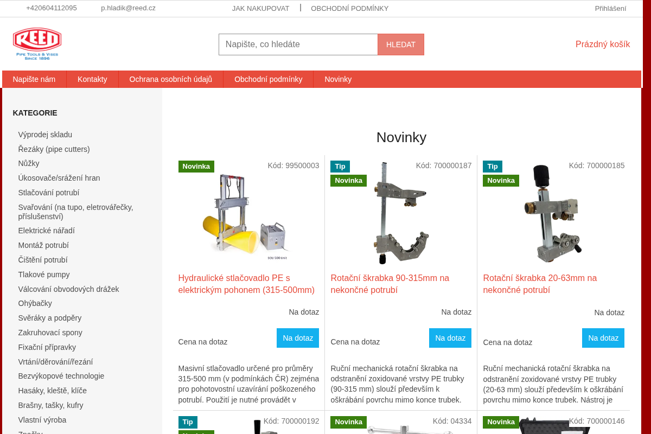Image resolution: width=651 pixels, height=434 pixels.
Task: Open the Hydraulické stlačovadlo PE product title
Action: click(247, 284)
